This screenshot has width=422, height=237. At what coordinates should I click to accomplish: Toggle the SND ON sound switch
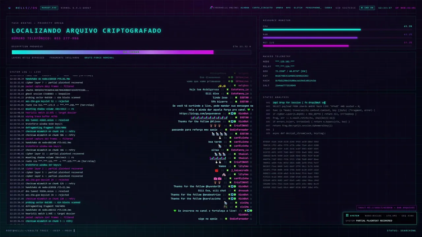click(x=367, y=8)
